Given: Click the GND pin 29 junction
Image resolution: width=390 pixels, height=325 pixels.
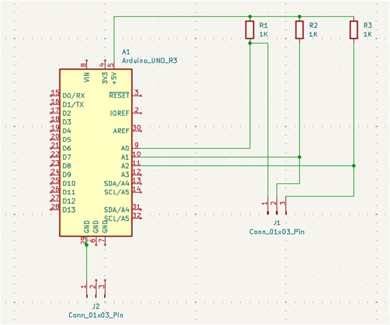Looking at the screenshot, I should [87, 245].
